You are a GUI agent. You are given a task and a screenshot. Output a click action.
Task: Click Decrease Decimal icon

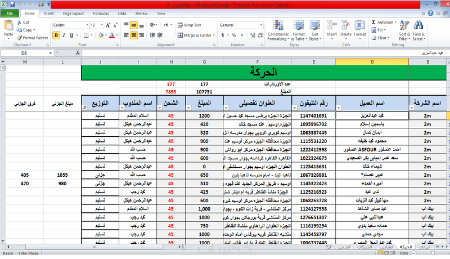click(x=260, y=35)
